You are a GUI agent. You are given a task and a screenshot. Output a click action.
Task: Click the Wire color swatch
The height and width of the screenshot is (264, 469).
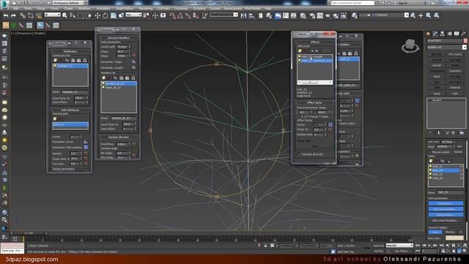point(454,238)
